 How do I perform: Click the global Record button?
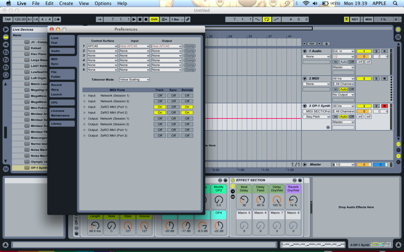146,19
